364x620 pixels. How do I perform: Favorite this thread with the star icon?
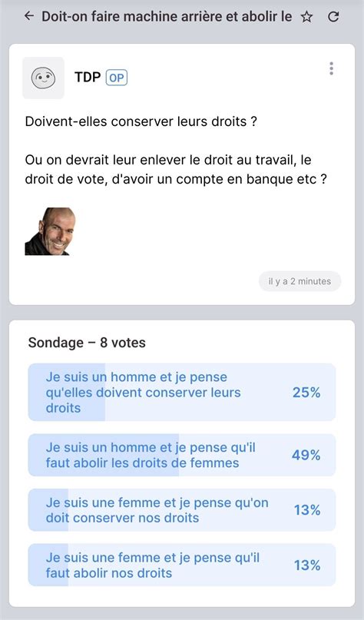click(x=306, y=17)
